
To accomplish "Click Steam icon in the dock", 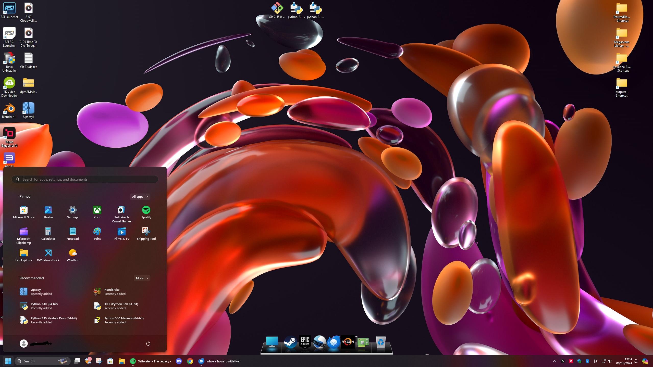I will [290, 342].
